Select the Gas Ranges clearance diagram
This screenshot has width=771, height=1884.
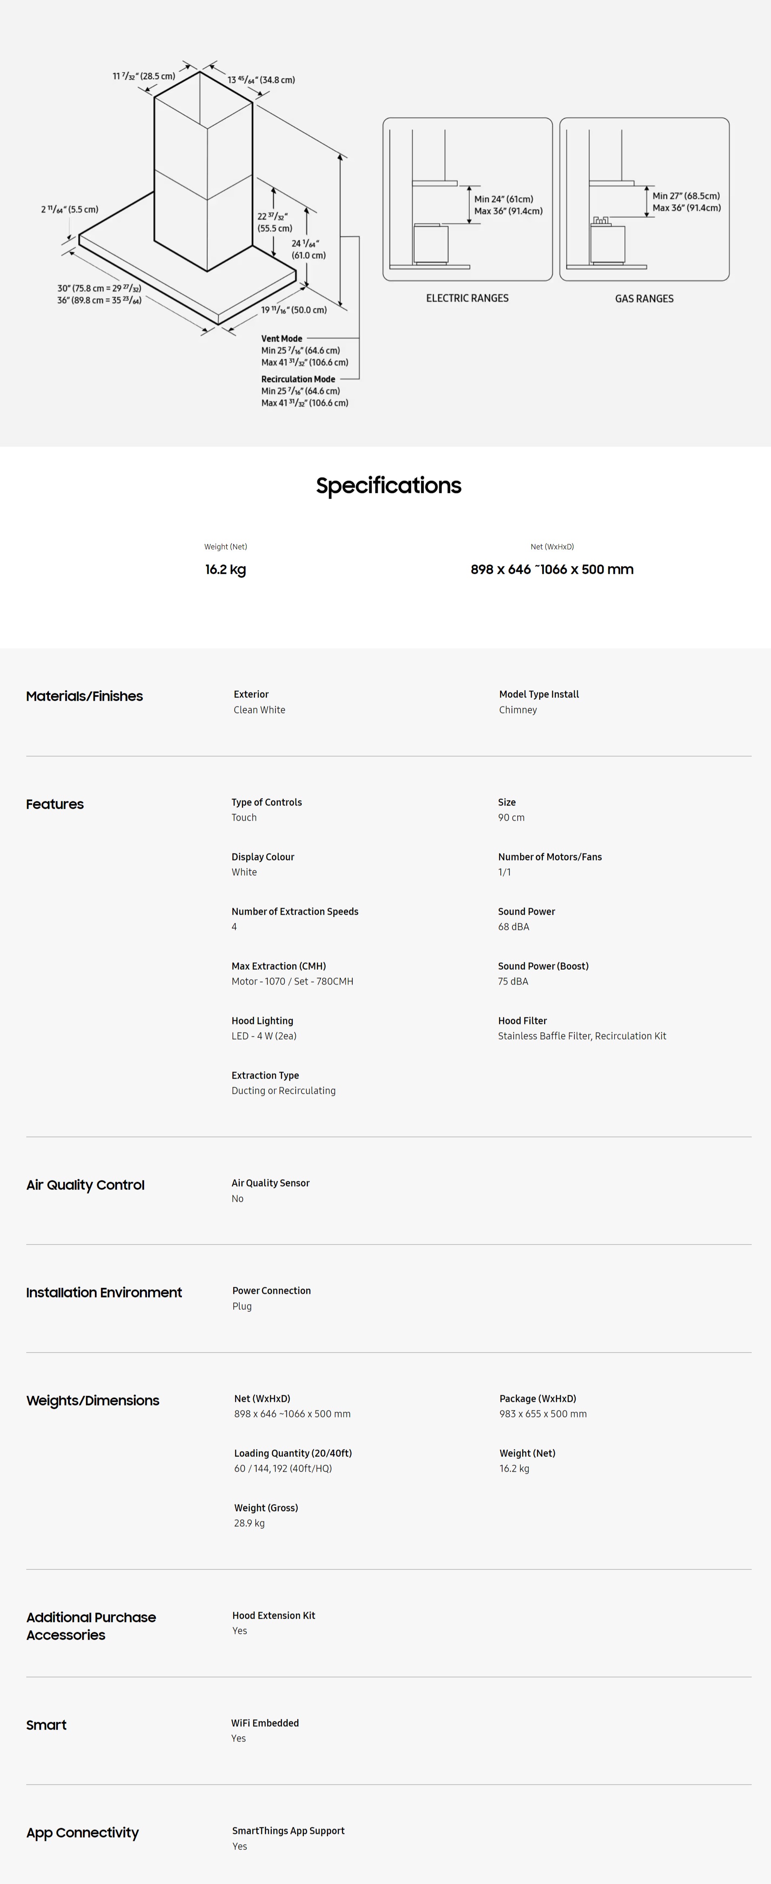pyautogui.click(x=645, y=199)
